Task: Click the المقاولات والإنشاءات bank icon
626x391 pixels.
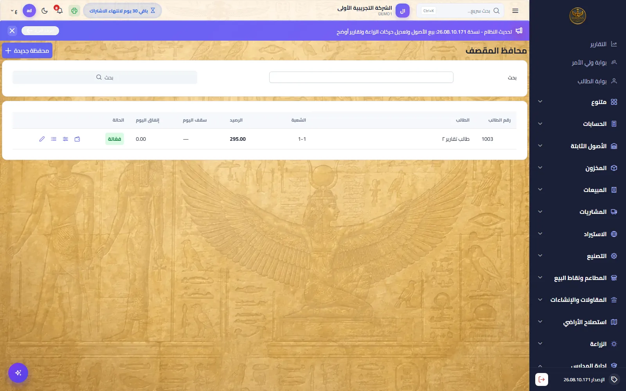Action: click(x=614, y=300)
